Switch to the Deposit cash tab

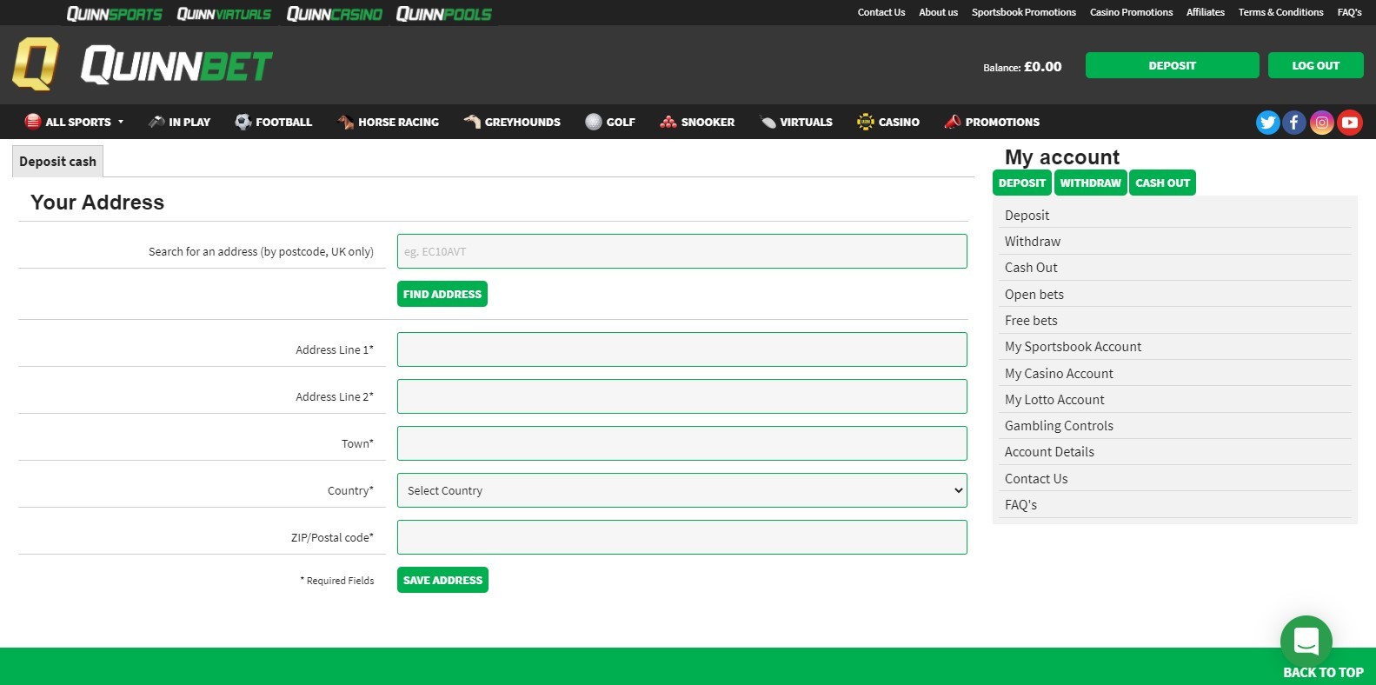(58, 162)
